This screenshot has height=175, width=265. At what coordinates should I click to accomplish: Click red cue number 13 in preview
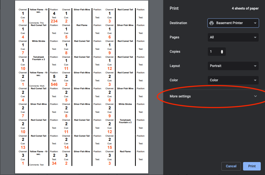(x=23, y=147)
